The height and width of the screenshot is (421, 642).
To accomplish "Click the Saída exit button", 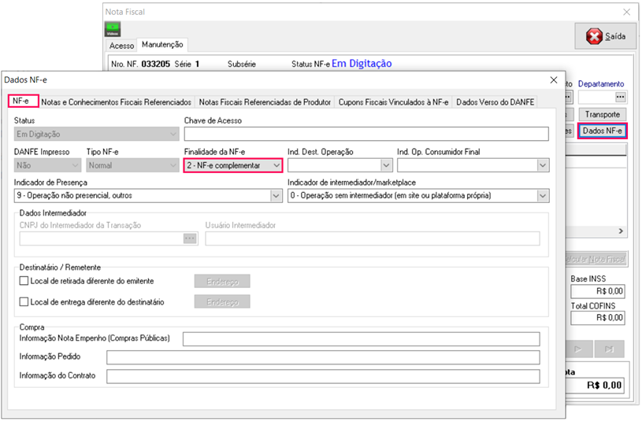I will [x=605, y=37].
